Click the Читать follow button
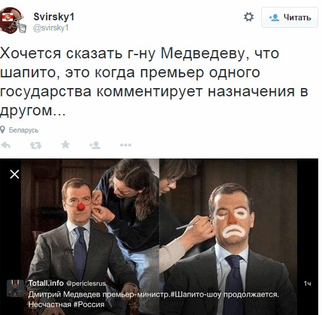The width and height of the screenshot is (322, 315). (x=290, y=17)
